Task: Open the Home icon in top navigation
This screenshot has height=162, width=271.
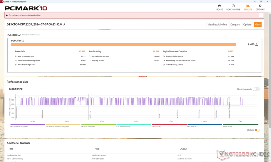Action: coord(219,6)
